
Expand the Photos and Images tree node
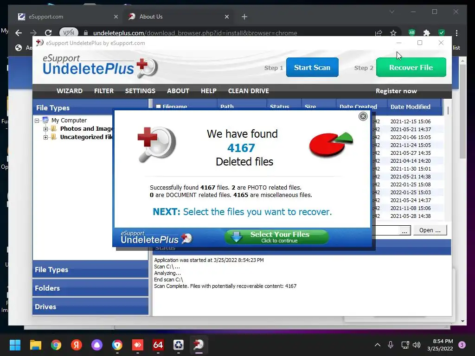coord(45,129)
